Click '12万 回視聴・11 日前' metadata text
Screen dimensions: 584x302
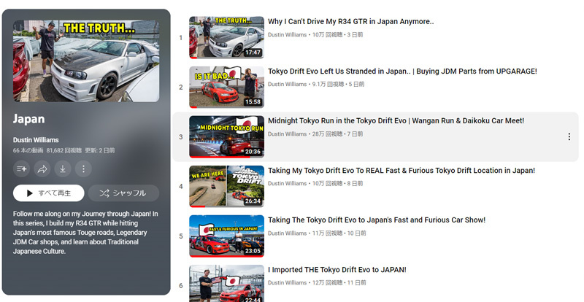pyautogui.click(x=339, y=282)
